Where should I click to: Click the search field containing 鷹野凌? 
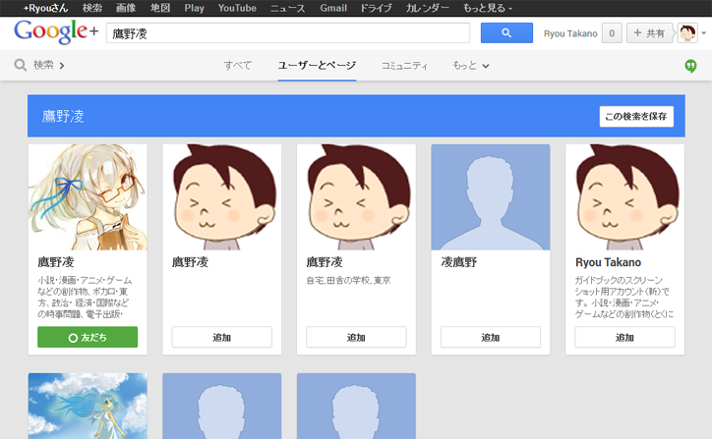point(288,33)
